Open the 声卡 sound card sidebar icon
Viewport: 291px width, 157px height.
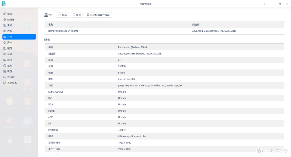(x=5, y=43)
